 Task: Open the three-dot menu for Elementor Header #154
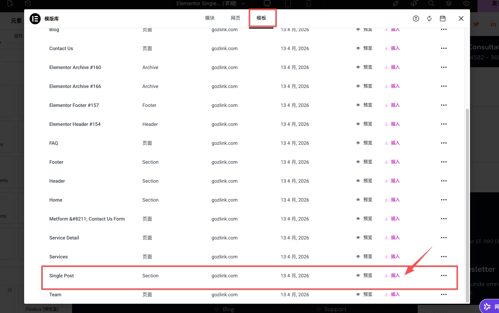[x=444, y=124]
